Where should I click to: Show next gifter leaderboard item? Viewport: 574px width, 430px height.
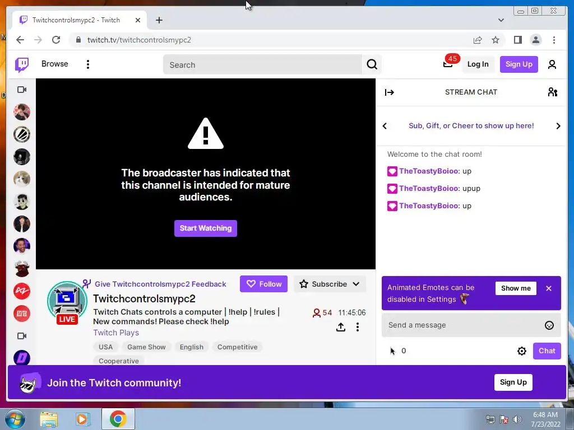[558, 126]
